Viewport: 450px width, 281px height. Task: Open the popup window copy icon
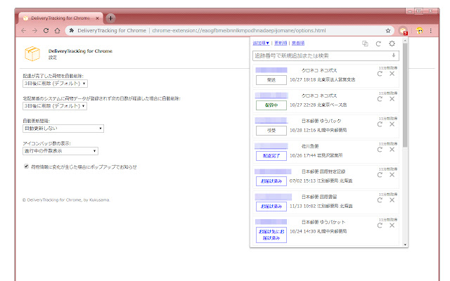point(365,44)
